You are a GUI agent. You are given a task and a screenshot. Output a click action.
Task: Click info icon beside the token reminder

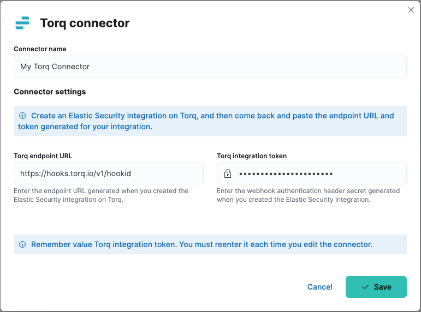22,244
